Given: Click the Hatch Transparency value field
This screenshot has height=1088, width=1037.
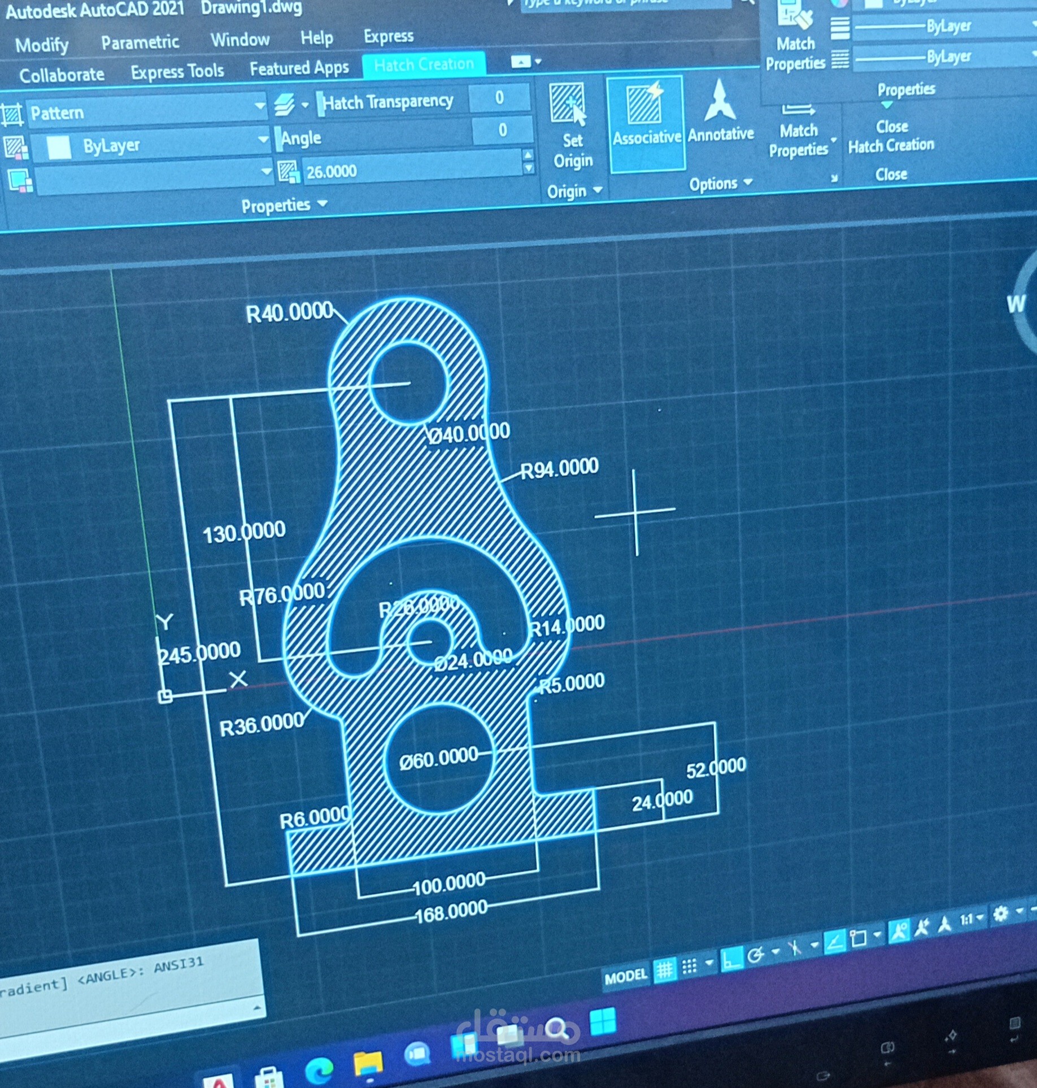Looking at the screenshot, I should click(x=499, y=98).
